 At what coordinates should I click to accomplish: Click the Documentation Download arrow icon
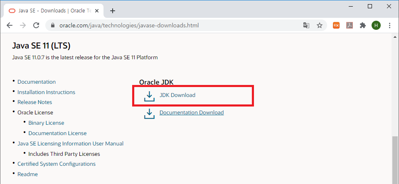[x=149, y=114]
